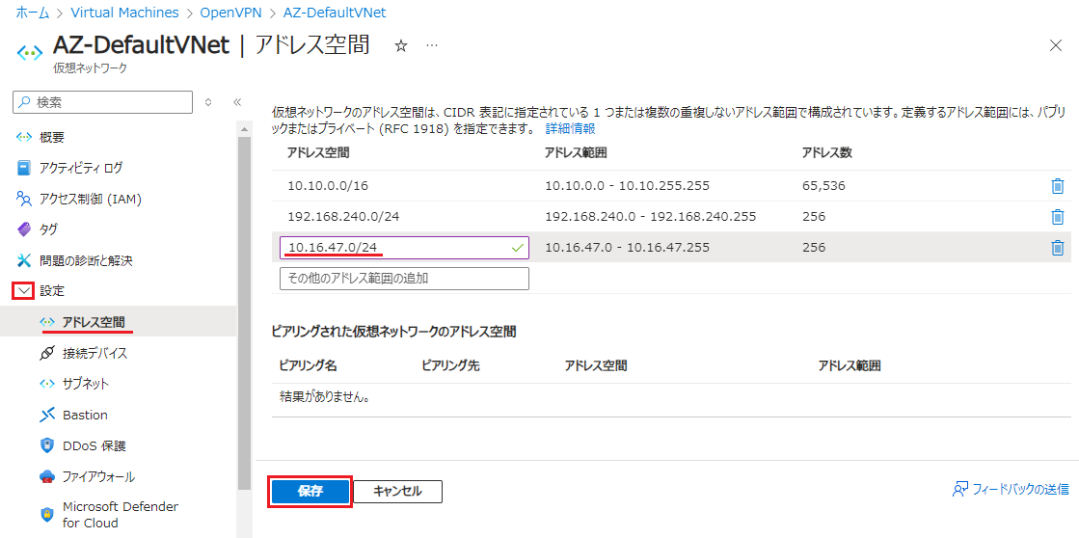Click range 192.168.240.0 - 192.168.240.255
The width and height of the screenshot is (1079, 538).
point(650,217)
